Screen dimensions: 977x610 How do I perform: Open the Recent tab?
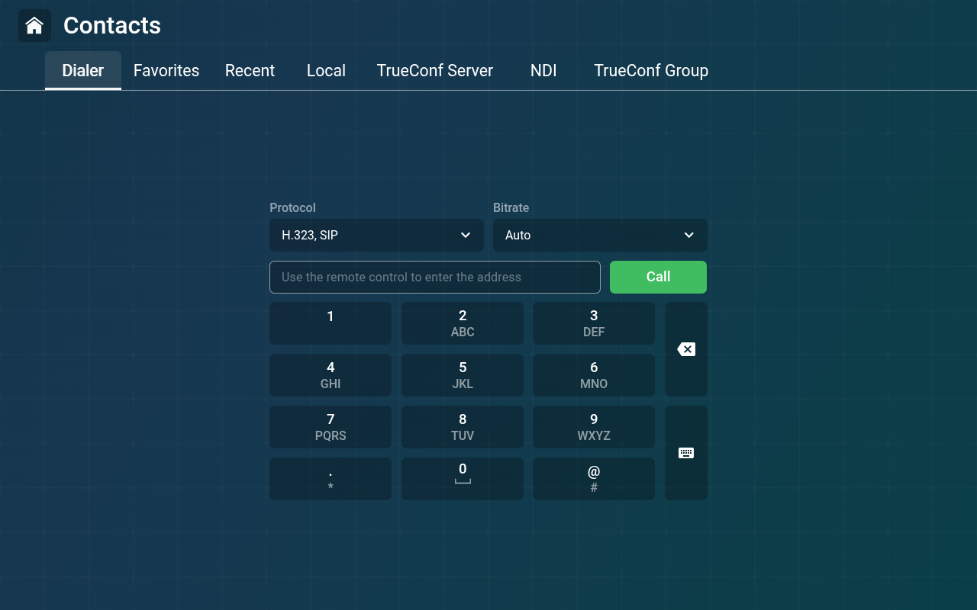[x=250, y=70]
